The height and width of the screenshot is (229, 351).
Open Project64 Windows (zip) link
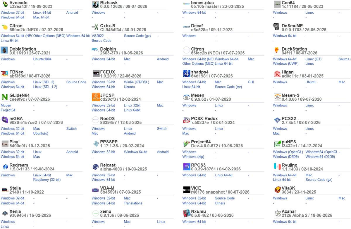pyautogui.click(x=193, y=157)
